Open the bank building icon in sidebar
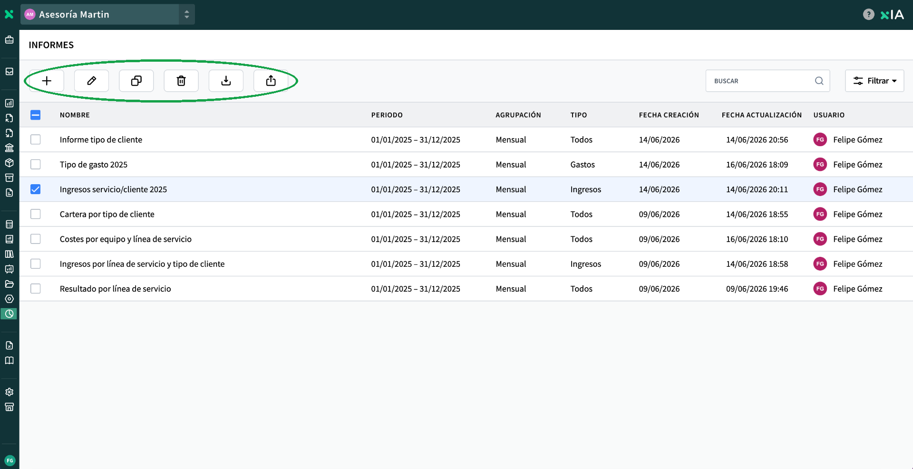The image size is (913, 469). click(x=9, y=148)
